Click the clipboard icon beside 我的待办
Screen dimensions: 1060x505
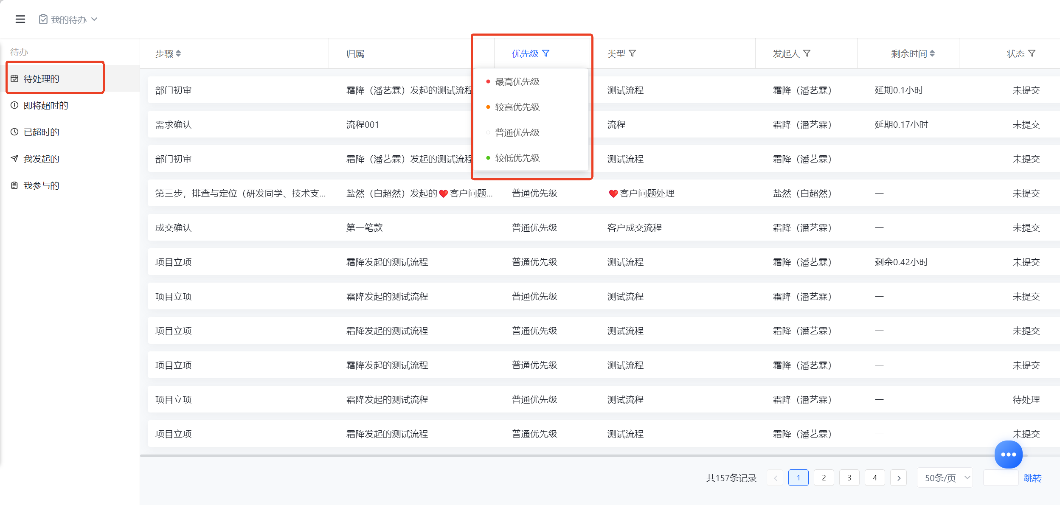tap(43, 19)
